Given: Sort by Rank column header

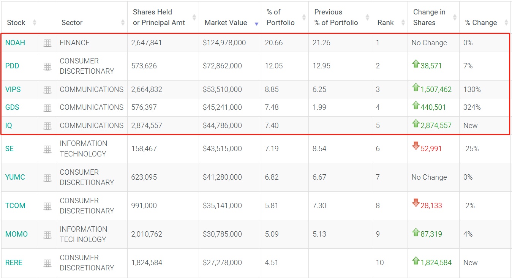Looking at the screenshot, I should click(386, 23).
